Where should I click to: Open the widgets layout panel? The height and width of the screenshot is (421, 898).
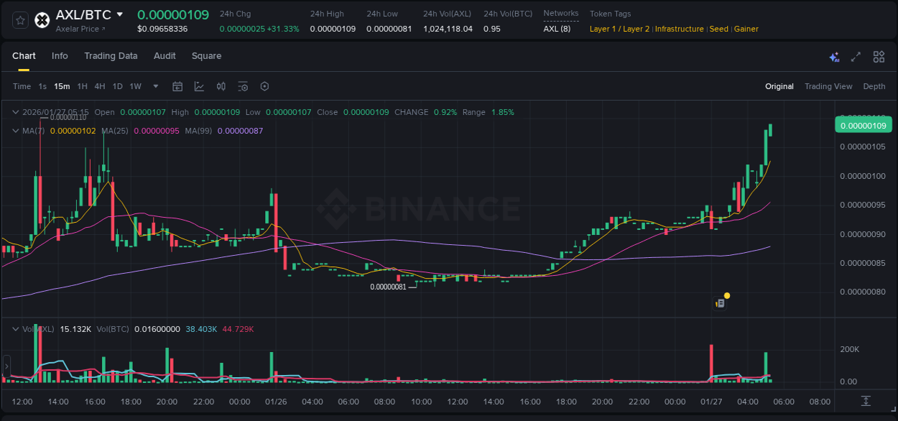pos(878,56)
